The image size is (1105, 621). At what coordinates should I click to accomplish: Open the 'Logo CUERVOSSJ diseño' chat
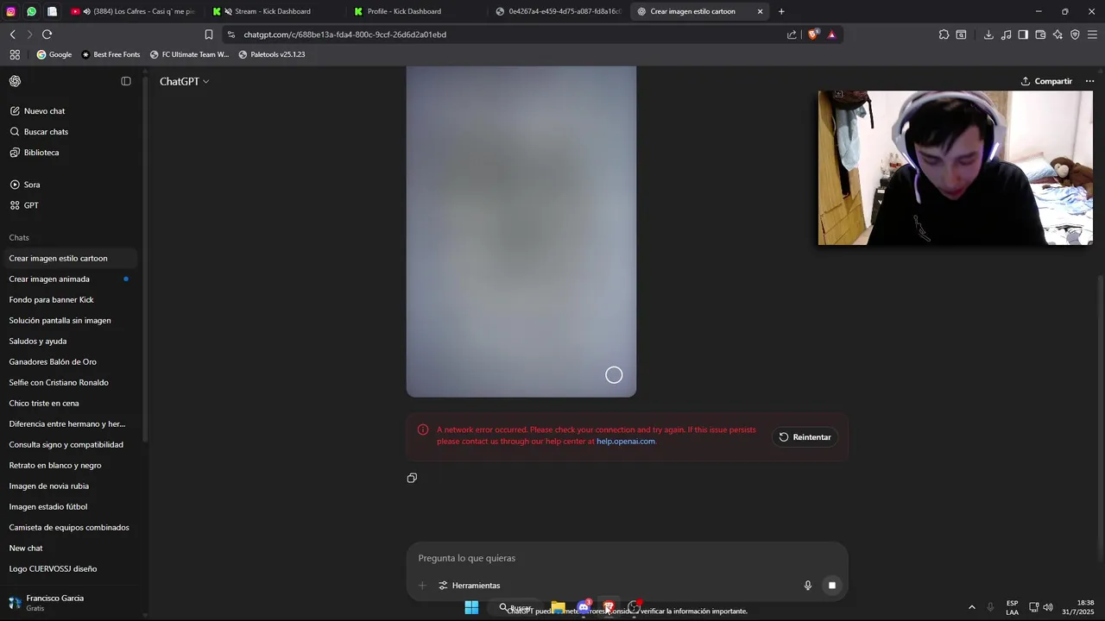point(69,569)
